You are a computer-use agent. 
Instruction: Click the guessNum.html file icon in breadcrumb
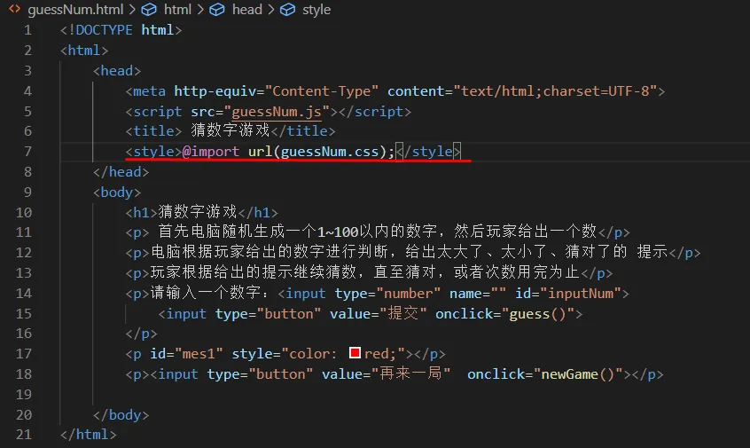(x=15, y=10)
